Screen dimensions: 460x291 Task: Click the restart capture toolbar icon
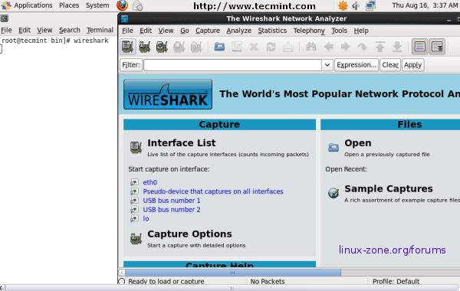pos(196,47)
